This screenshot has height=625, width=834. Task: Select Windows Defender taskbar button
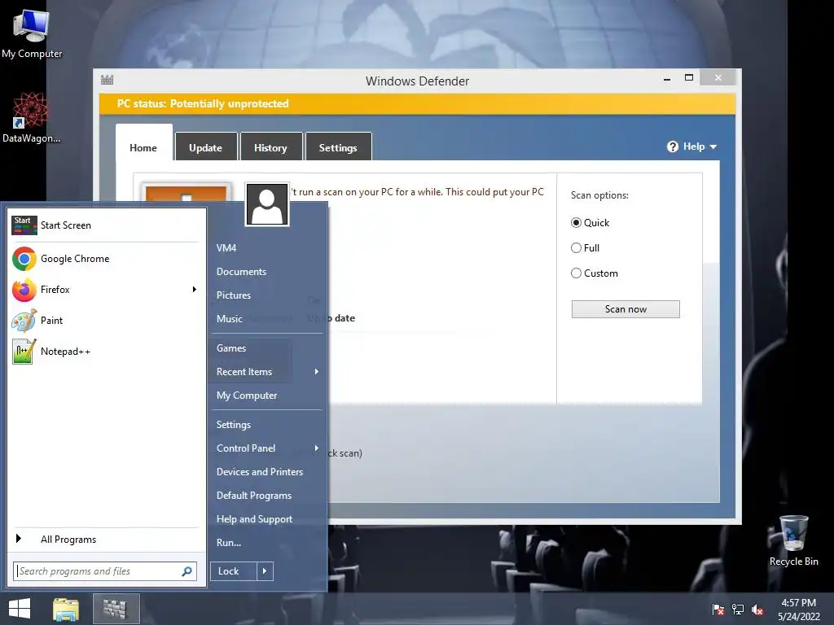116,609
